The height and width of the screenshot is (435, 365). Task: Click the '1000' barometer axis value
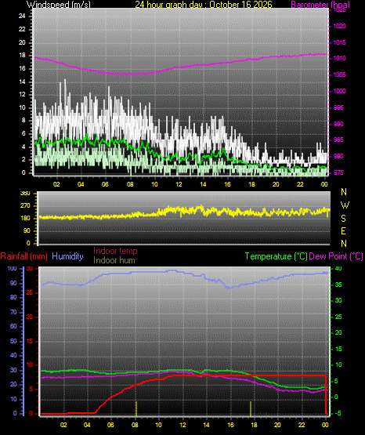click(x=339, y=91)
